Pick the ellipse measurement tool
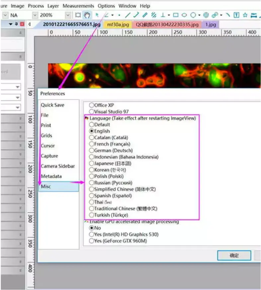 [x=184, y=15]
